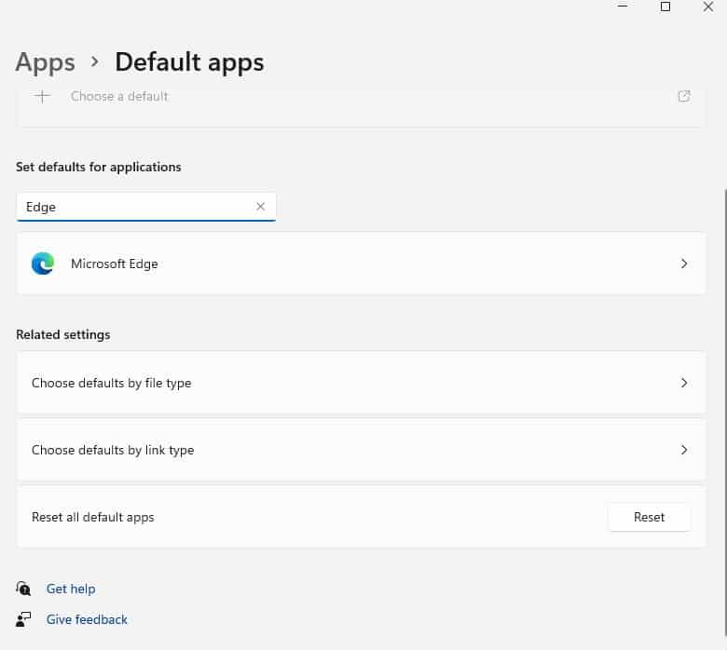Close the Settings window
The height and width of the screenshot is (650, 727).
(708, 7)
